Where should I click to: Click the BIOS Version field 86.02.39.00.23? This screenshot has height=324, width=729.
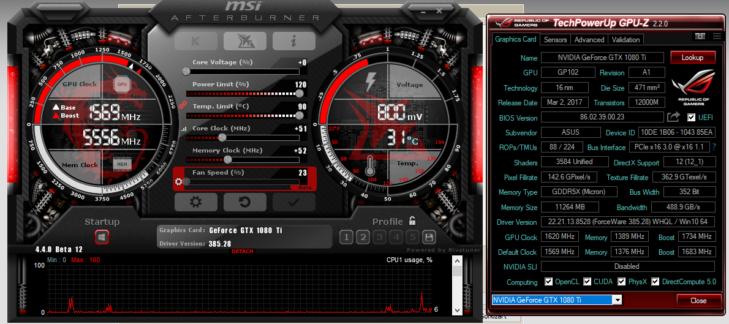point(603,118)
